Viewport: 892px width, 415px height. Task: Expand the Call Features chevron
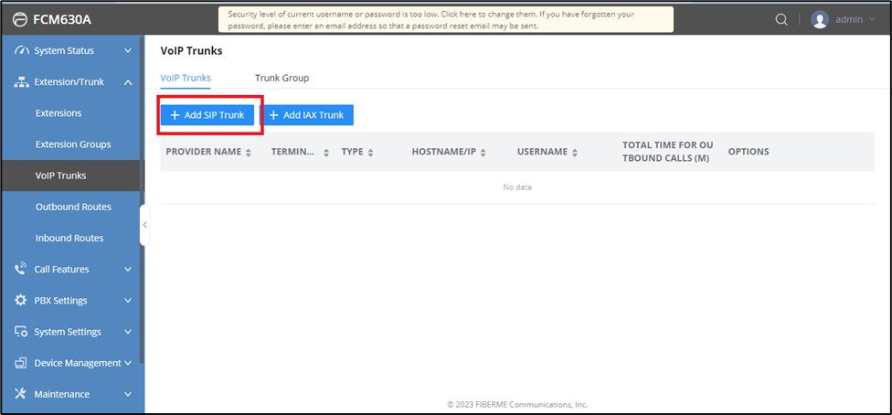pyautogui.click(x=128, y=270)
